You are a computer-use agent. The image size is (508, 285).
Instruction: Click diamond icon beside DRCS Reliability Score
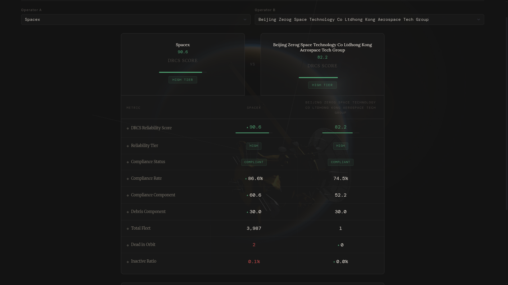128,128
